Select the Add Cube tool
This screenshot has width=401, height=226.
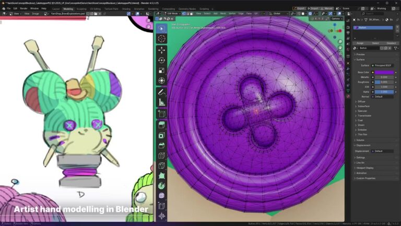click(x=161, y=114)
